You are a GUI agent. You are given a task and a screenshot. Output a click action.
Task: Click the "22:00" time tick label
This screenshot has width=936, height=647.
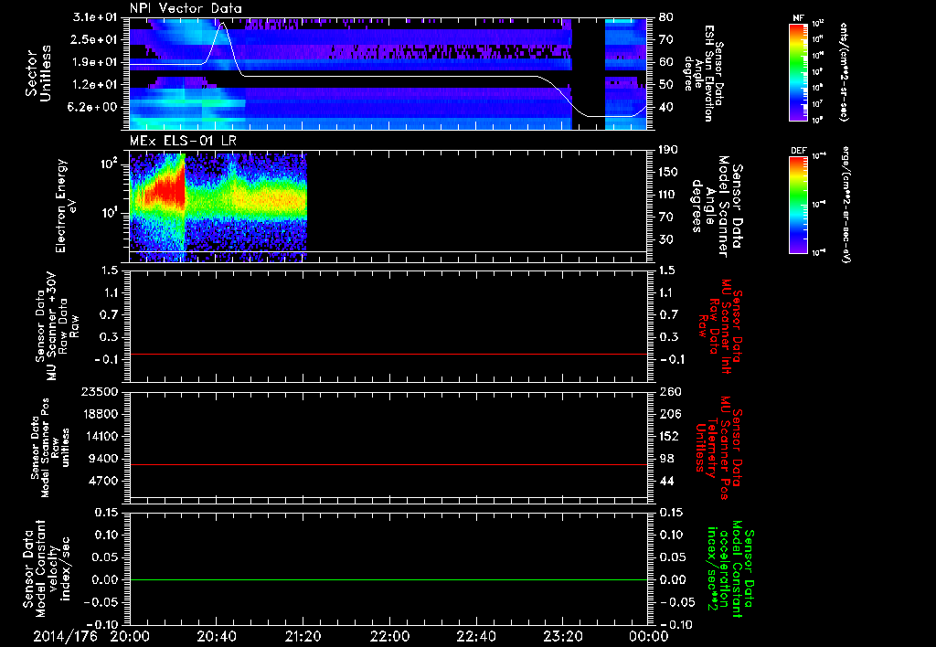pos(389,636)
